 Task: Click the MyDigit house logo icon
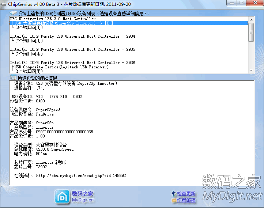pyautogui.click(x=62, y=197)
